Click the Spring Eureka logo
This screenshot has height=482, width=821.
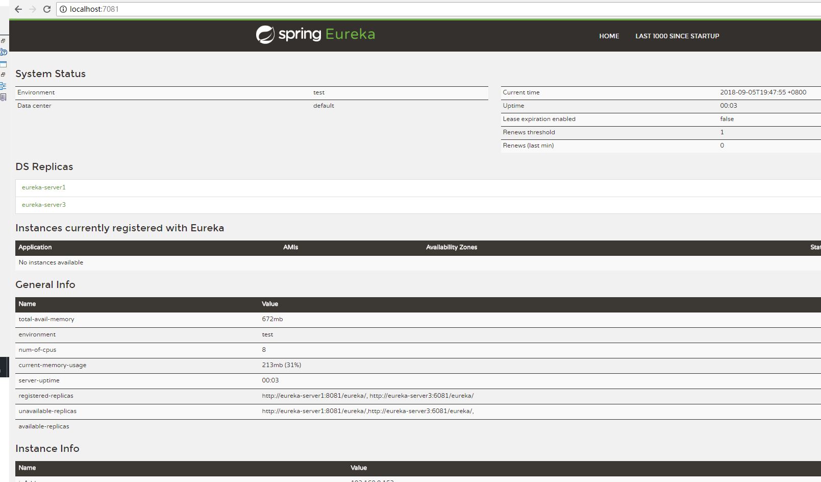pos(315,34)
